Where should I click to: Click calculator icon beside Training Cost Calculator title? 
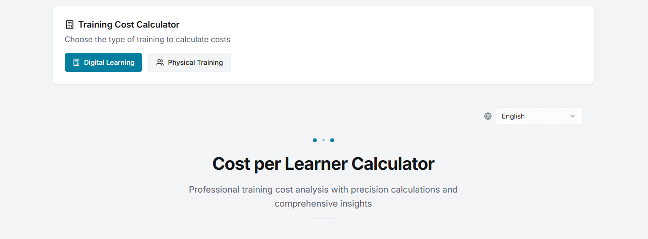(70, 25)
